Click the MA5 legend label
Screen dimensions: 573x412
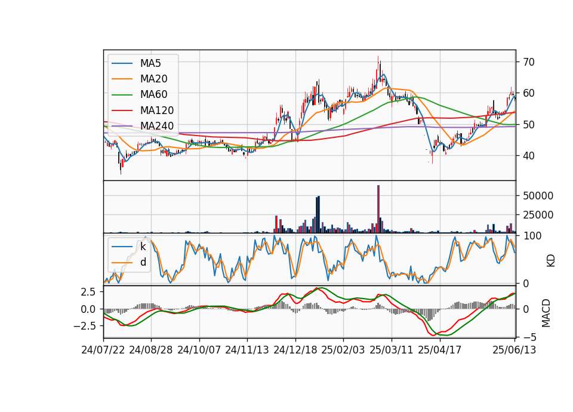(x=150, y=63)
